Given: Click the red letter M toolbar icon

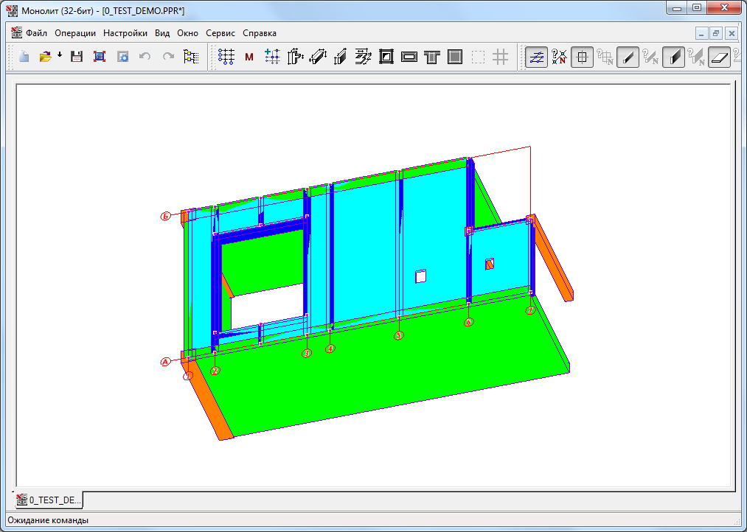Looking at the screenshot, I should point(249,57).
